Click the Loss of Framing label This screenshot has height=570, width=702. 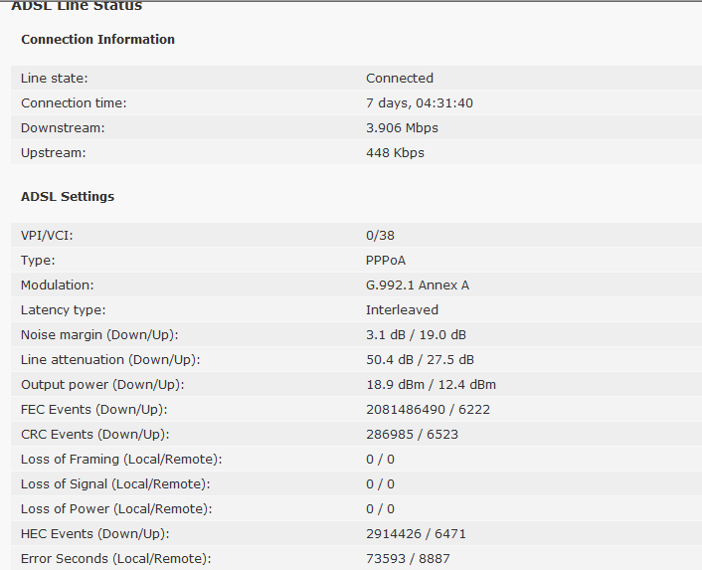point(121,460)
